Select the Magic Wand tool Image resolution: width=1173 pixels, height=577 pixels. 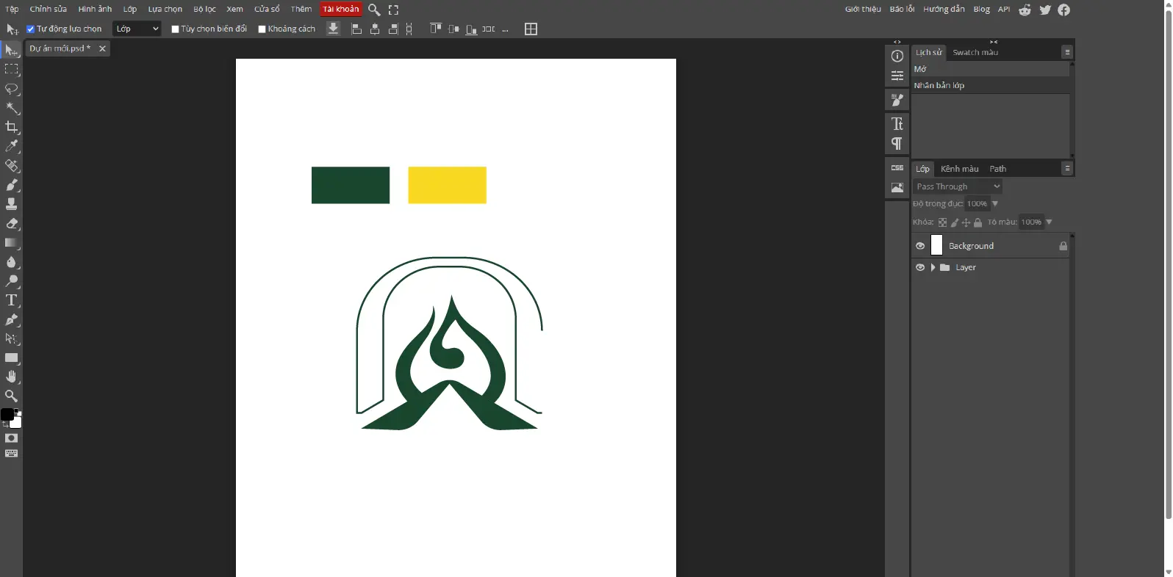point(11,108)
